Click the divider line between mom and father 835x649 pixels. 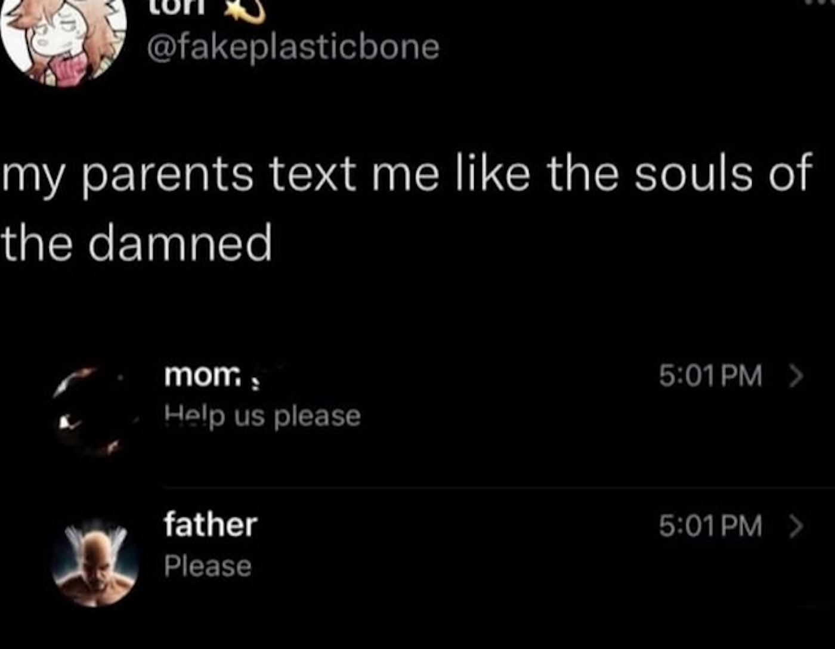pos(477,487)
